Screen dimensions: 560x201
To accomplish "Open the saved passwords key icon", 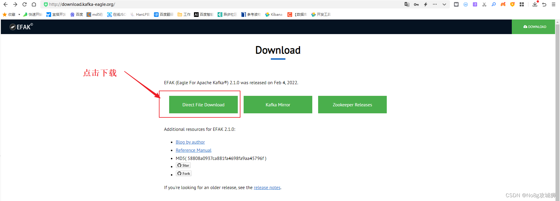I will pyautogui.click(x=416, y=4).
